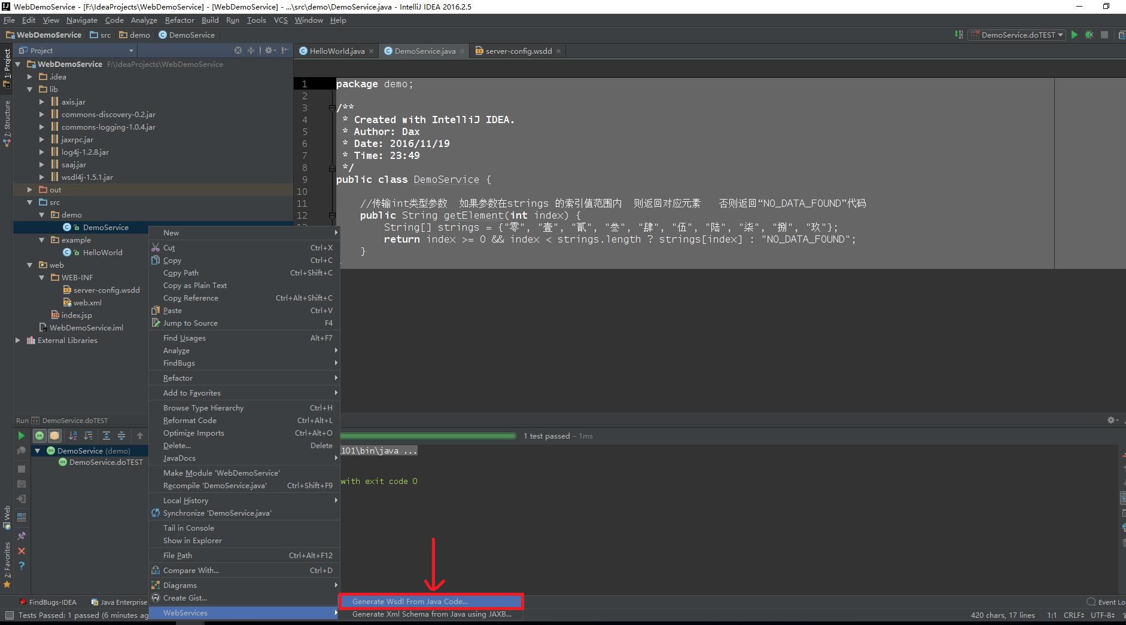Expand the axis.jar library node
The width and height of the screenshot is (1126, 625).
(41, 102)
